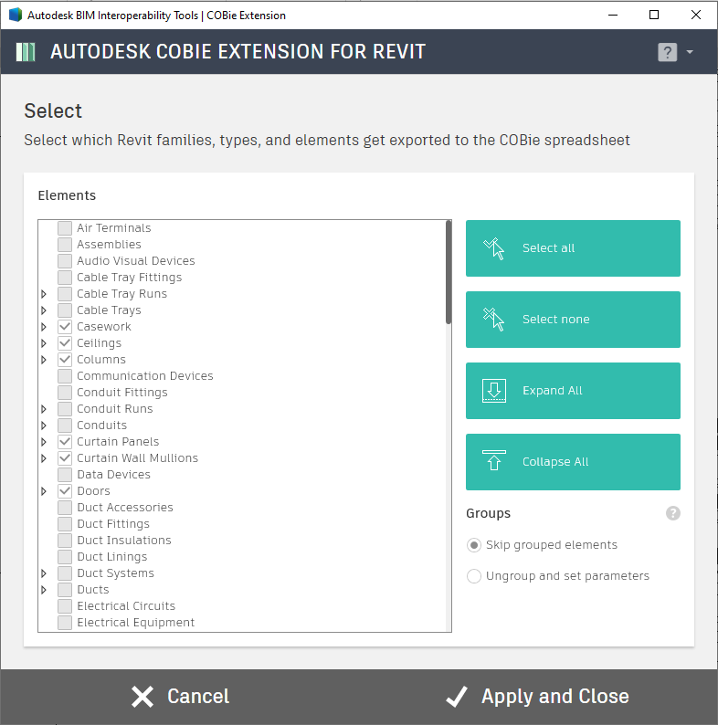718x725 pixels.
Task: Expand the Duct Systems tree node
Action: [44, 573]
